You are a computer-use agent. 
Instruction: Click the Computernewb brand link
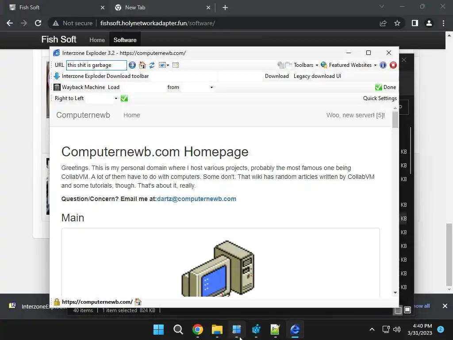[x=83, y=115]
